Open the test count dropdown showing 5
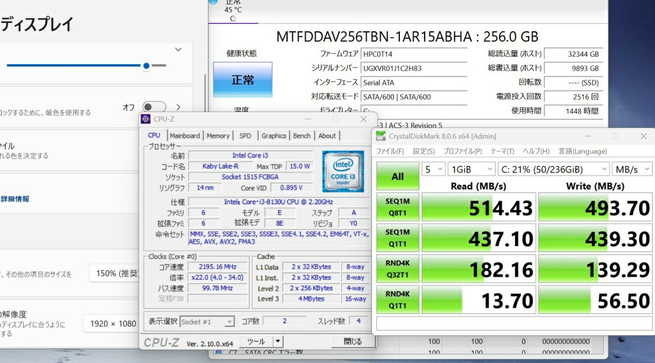 click(433, 169)
